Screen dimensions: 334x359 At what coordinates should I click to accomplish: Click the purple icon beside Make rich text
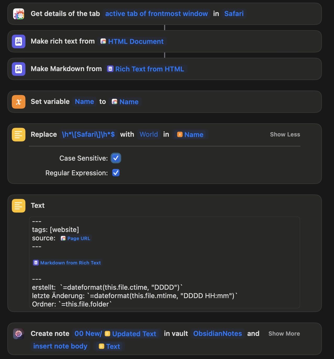click(x=19, y=41)
